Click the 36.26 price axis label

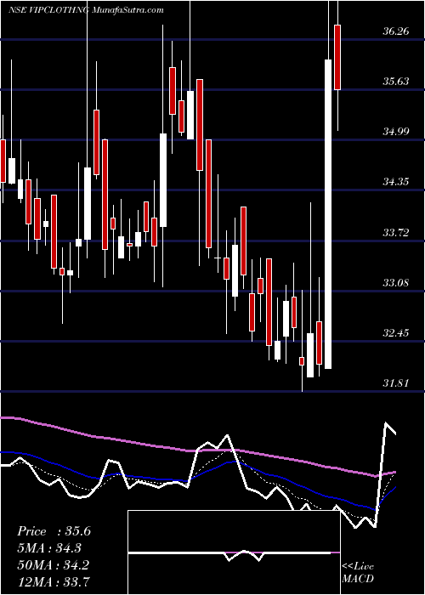coord(396,31)
